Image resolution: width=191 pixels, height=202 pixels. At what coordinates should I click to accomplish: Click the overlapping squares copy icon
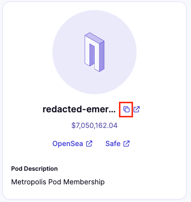point(126,109)
